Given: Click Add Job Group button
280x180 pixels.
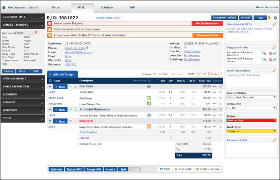Looking at the screenshot, I should point(63,74).
